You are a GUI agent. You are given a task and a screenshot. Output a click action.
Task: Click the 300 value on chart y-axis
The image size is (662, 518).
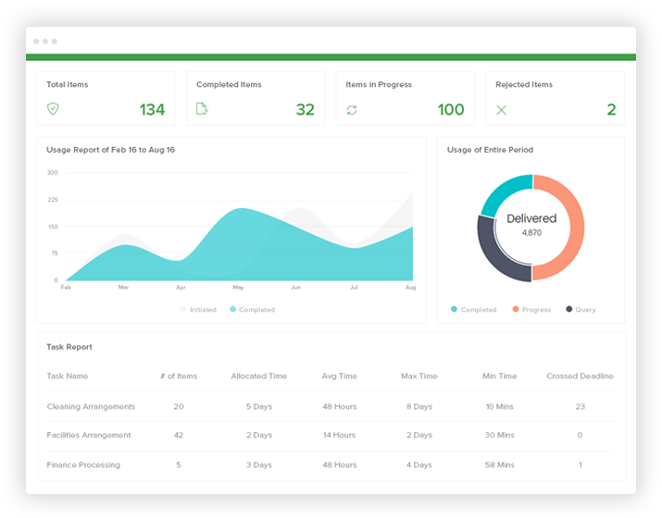tap(53, 173)
